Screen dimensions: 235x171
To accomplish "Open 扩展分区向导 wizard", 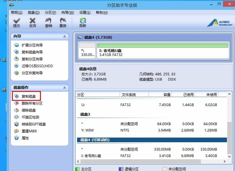I will pos(28,45).
